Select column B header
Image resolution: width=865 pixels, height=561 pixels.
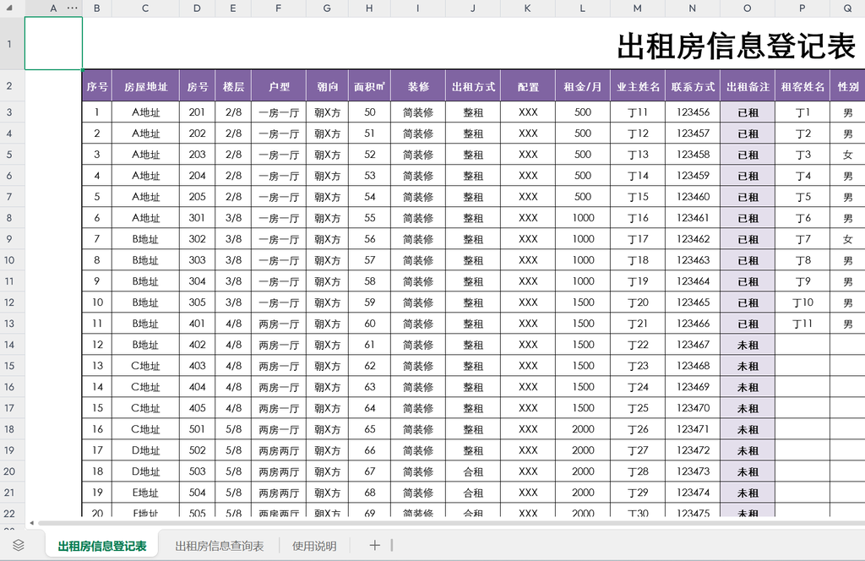(97, 8)
